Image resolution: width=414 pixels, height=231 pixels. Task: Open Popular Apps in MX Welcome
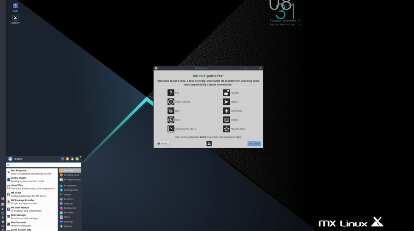(x=234, y=129)
